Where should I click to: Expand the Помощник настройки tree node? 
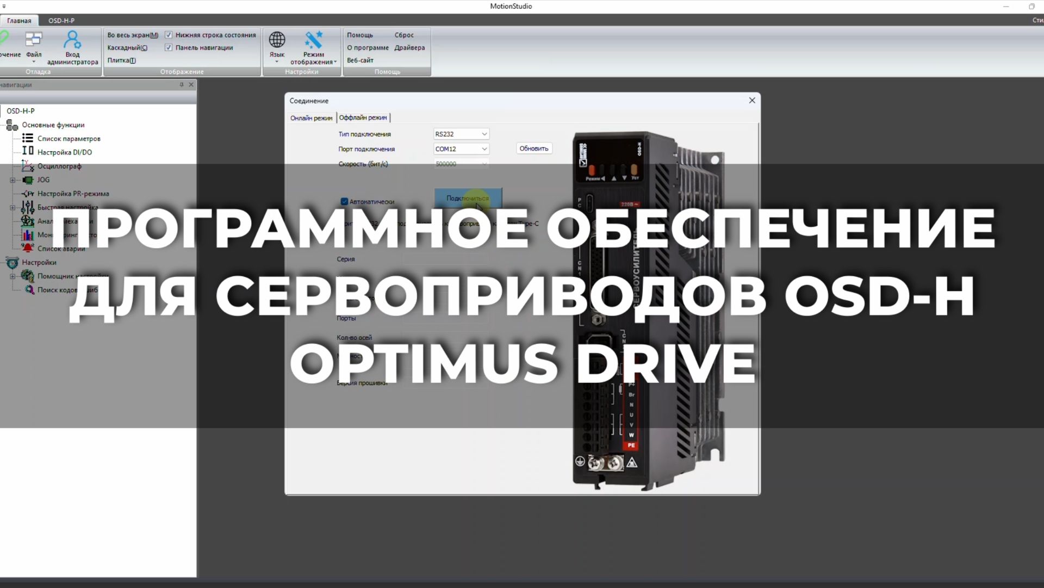point(13,276)
